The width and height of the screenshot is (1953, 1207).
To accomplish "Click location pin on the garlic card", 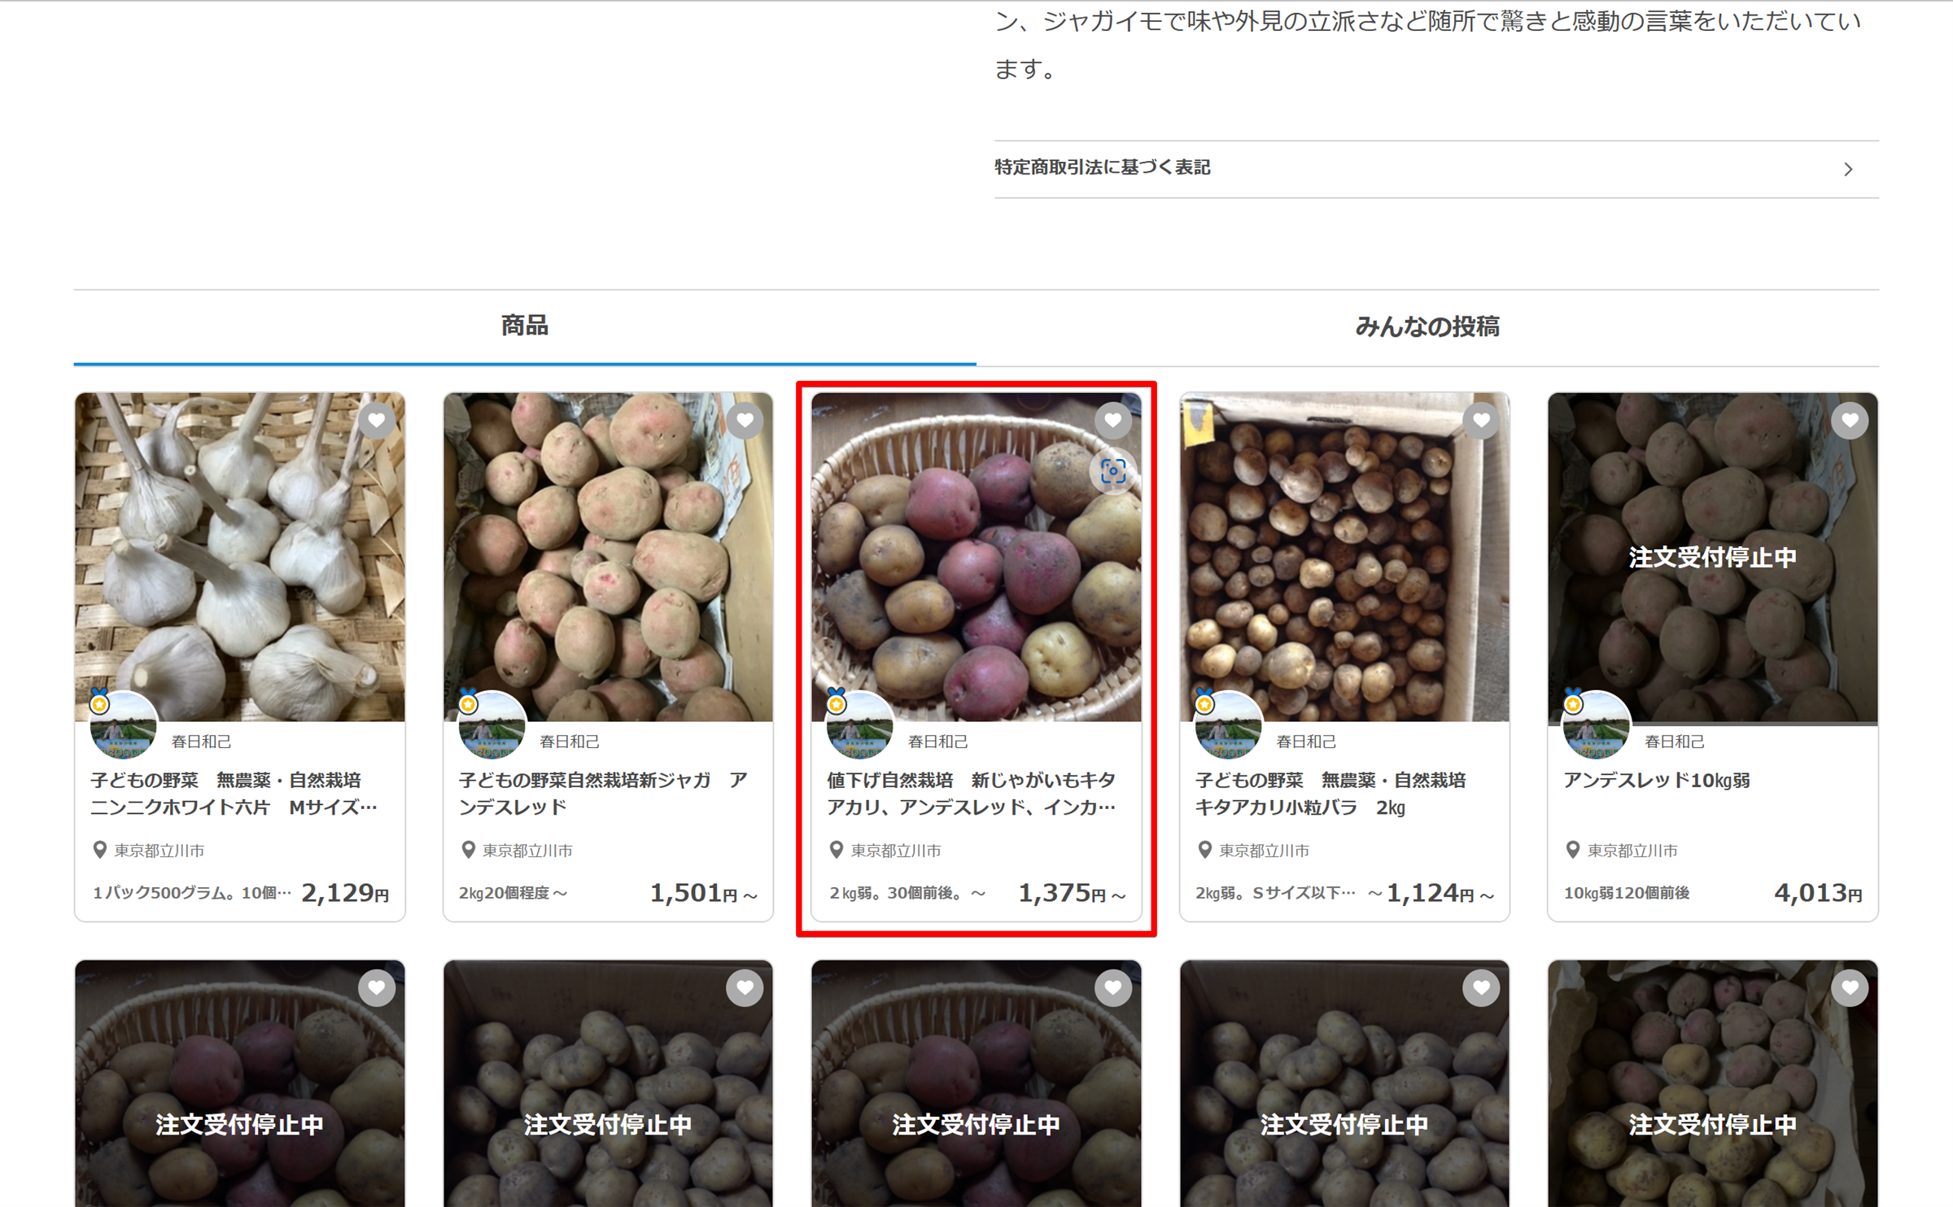I will (x=100, y=850).
